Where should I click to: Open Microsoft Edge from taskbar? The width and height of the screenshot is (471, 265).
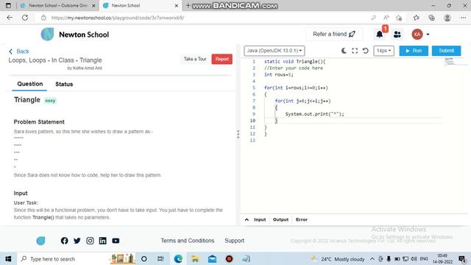178,258
